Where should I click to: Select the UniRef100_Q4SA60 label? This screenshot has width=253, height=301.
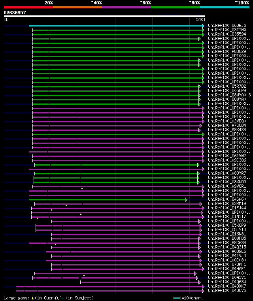(x=227, y=199)
